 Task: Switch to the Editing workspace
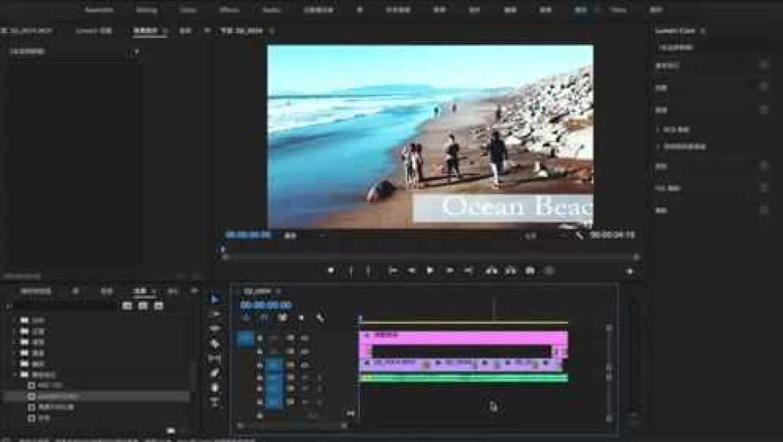pyautogui.click(x=146, y=10)
